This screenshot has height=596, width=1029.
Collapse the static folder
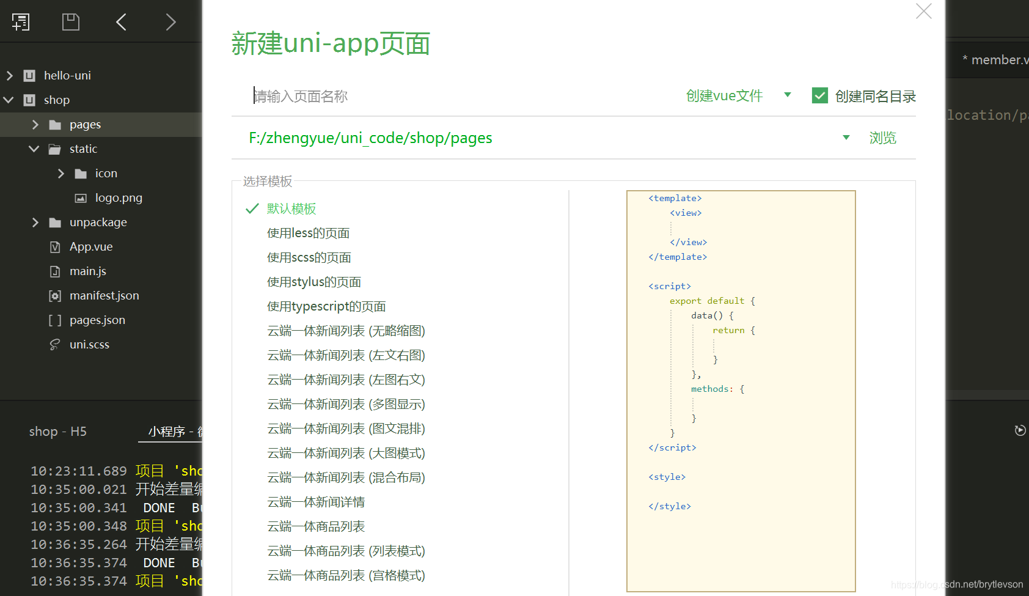click(34, 149)
